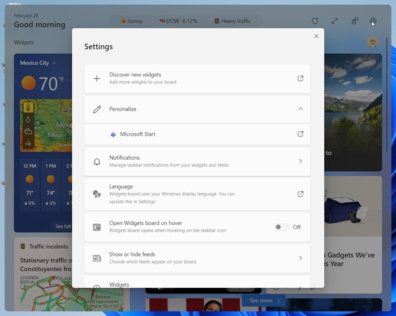Click the external link icon for Language
The image size is (396, 316).
[300, 194]
